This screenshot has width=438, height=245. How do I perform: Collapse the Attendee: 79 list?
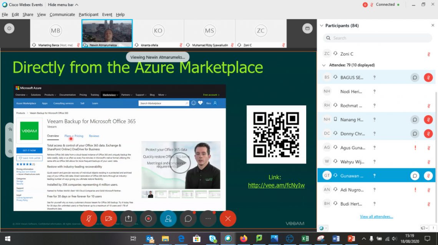pyautogui.click(x=324, y=65)
